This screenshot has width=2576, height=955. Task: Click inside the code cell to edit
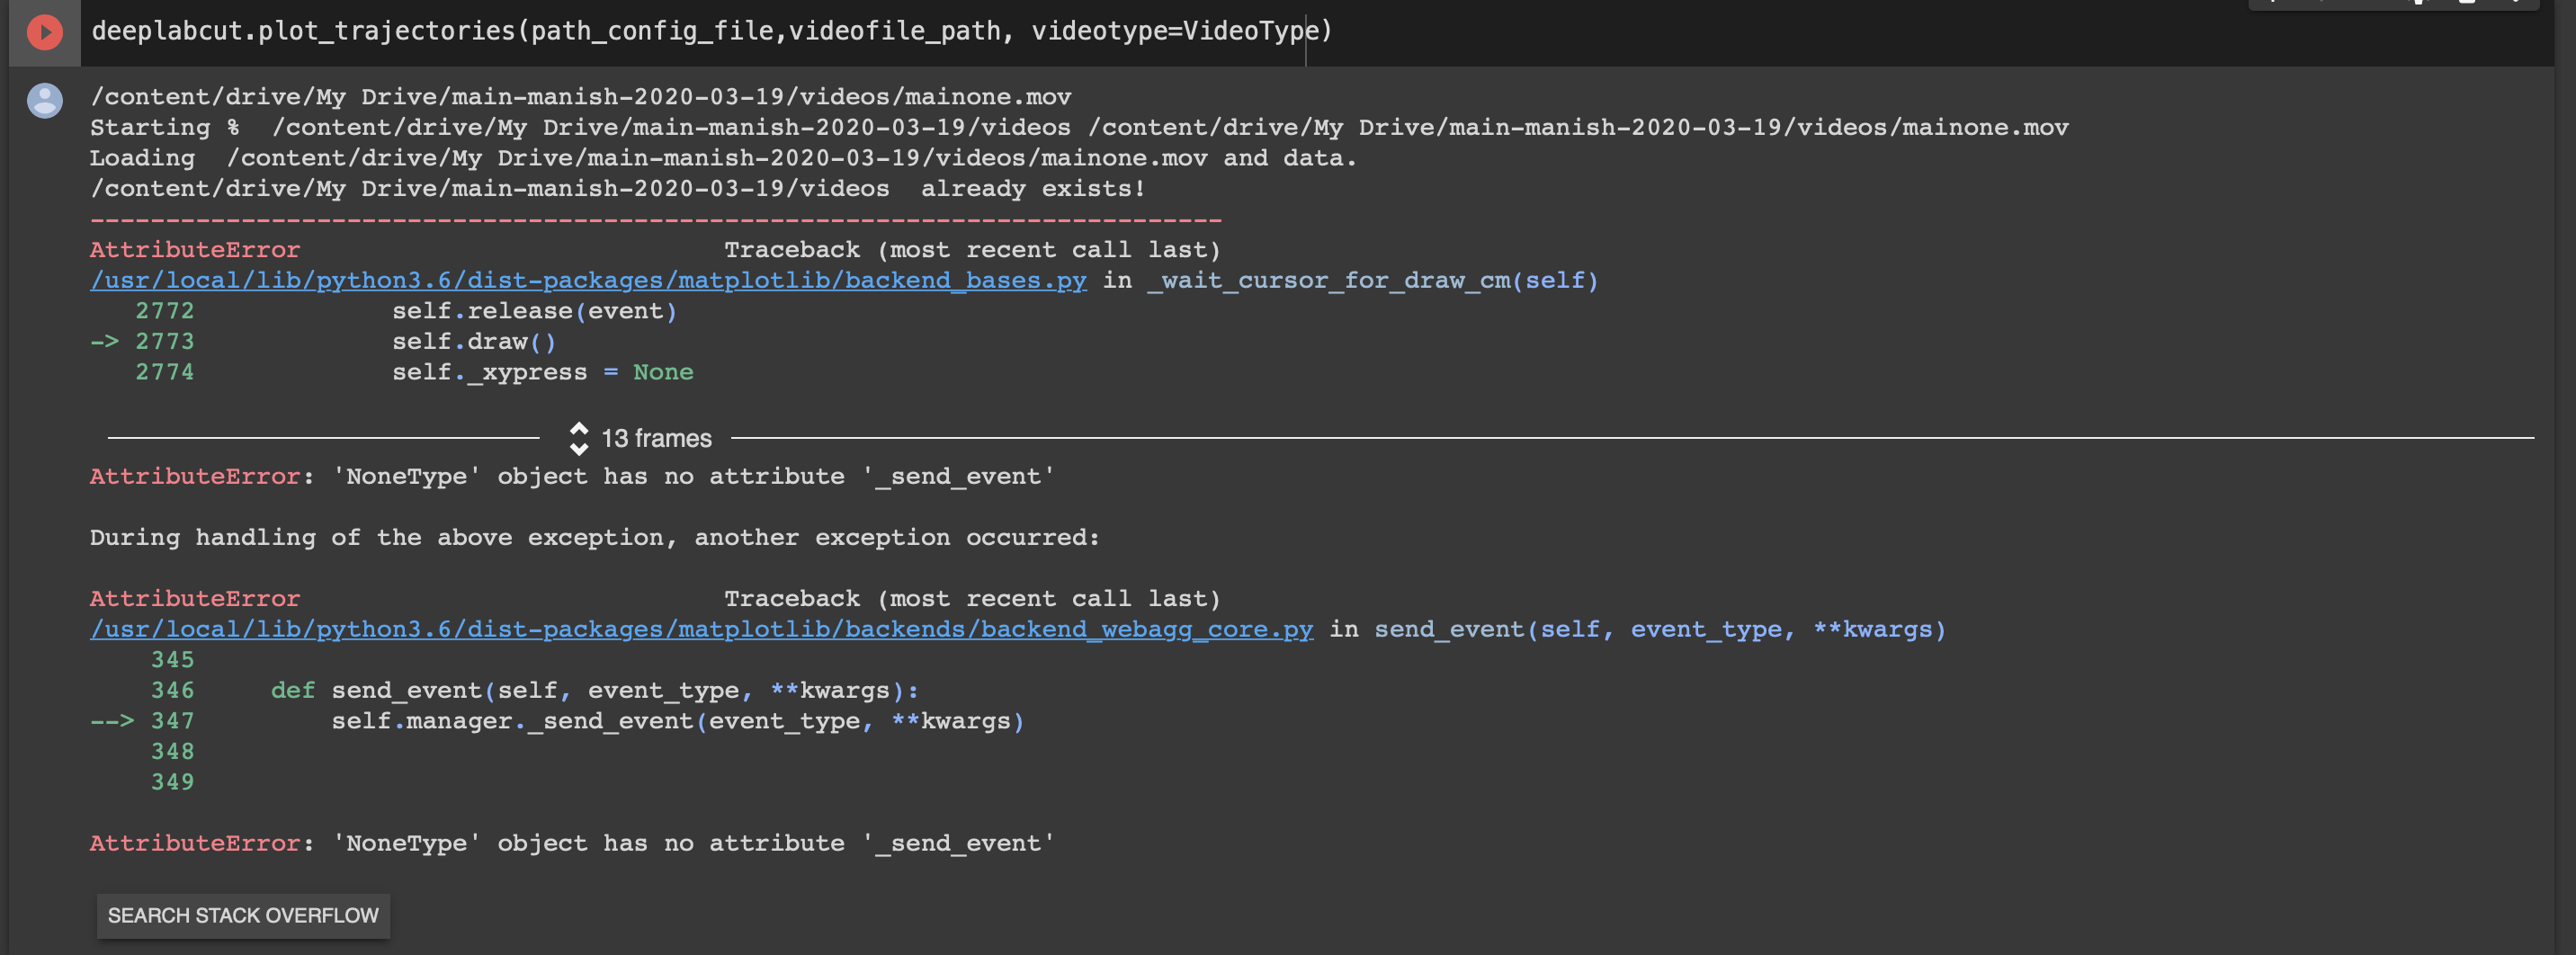700,31
